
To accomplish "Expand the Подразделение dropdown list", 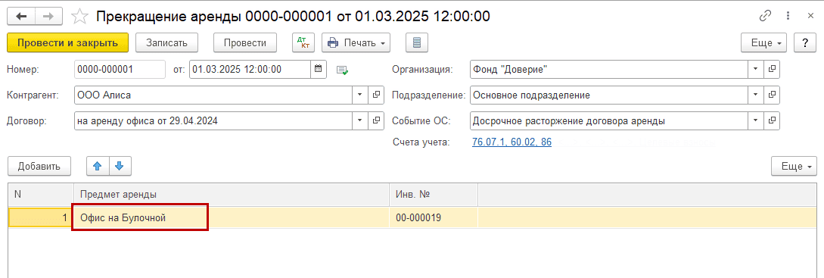I will click(x=756, y=95).
